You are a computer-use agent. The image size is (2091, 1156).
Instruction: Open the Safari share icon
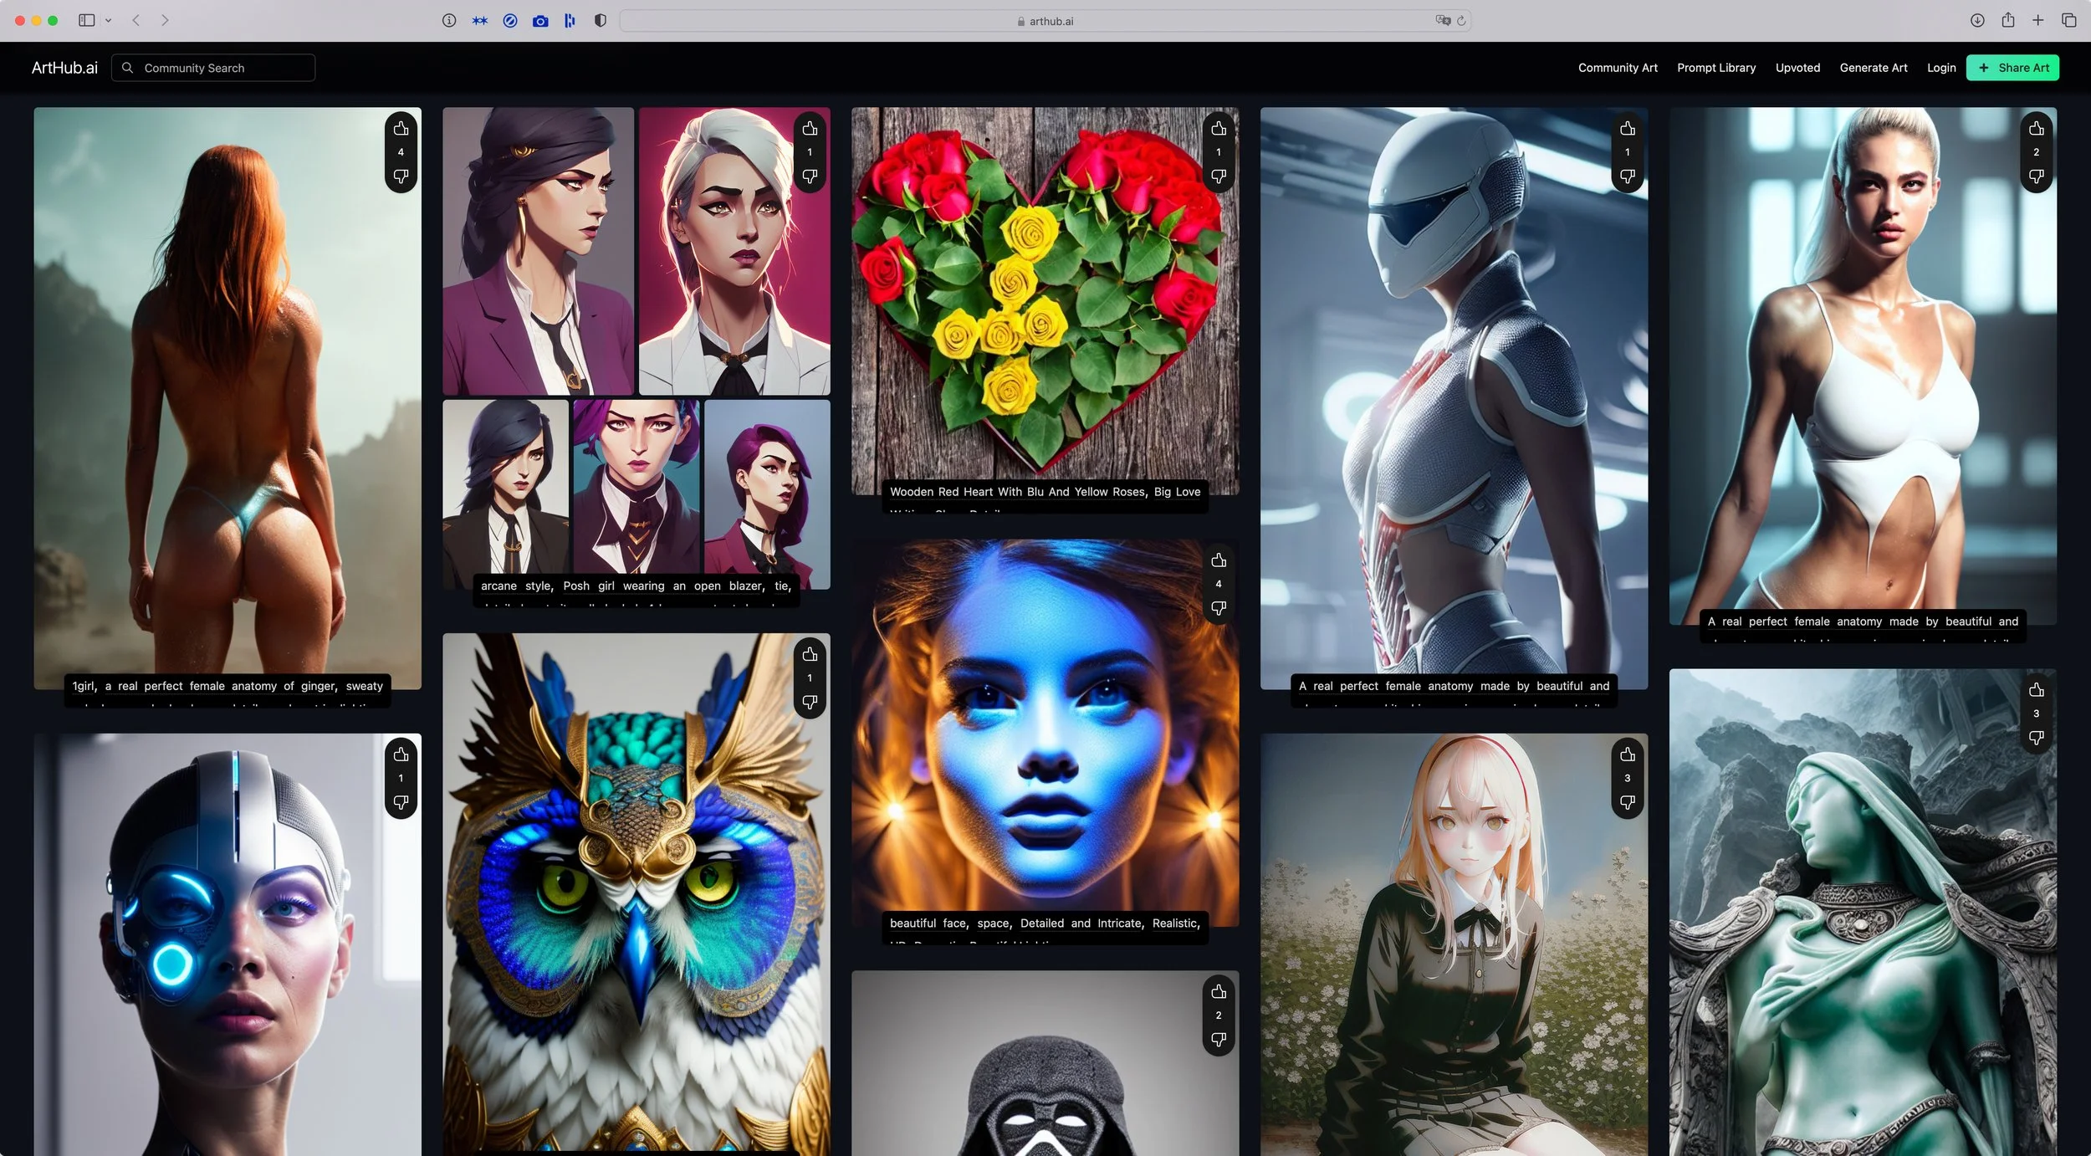pyautogui.click(x=2007, y=21)
